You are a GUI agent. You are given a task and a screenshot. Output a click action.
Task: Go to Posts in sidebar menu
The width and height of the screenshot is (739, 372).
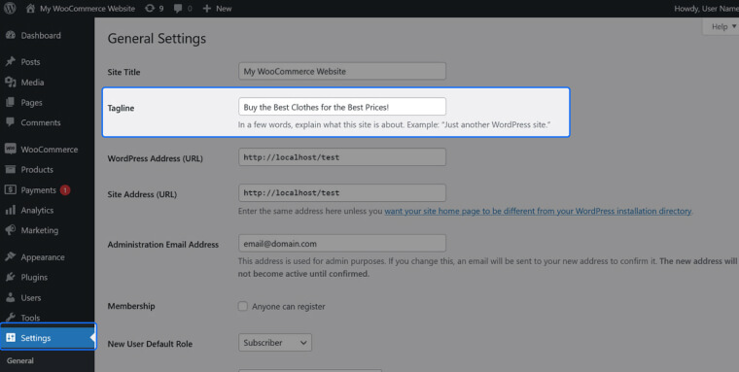pyautogui.click(x=47, y=62)
